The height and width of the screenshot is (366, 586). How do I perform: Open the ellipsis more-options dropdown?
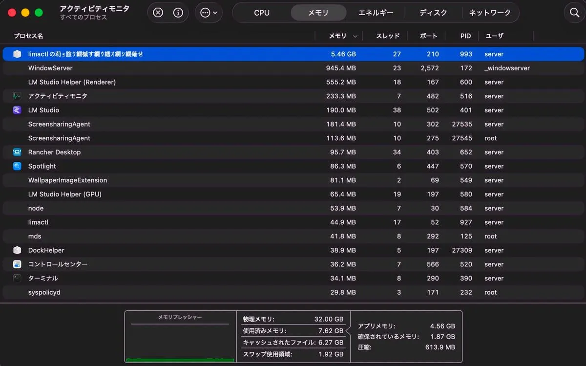209,13
